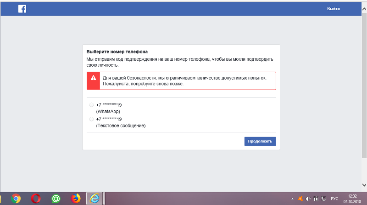Click the vertical scrollbar thumb
This screenshot has width=367, height=205.
point(364,85)
